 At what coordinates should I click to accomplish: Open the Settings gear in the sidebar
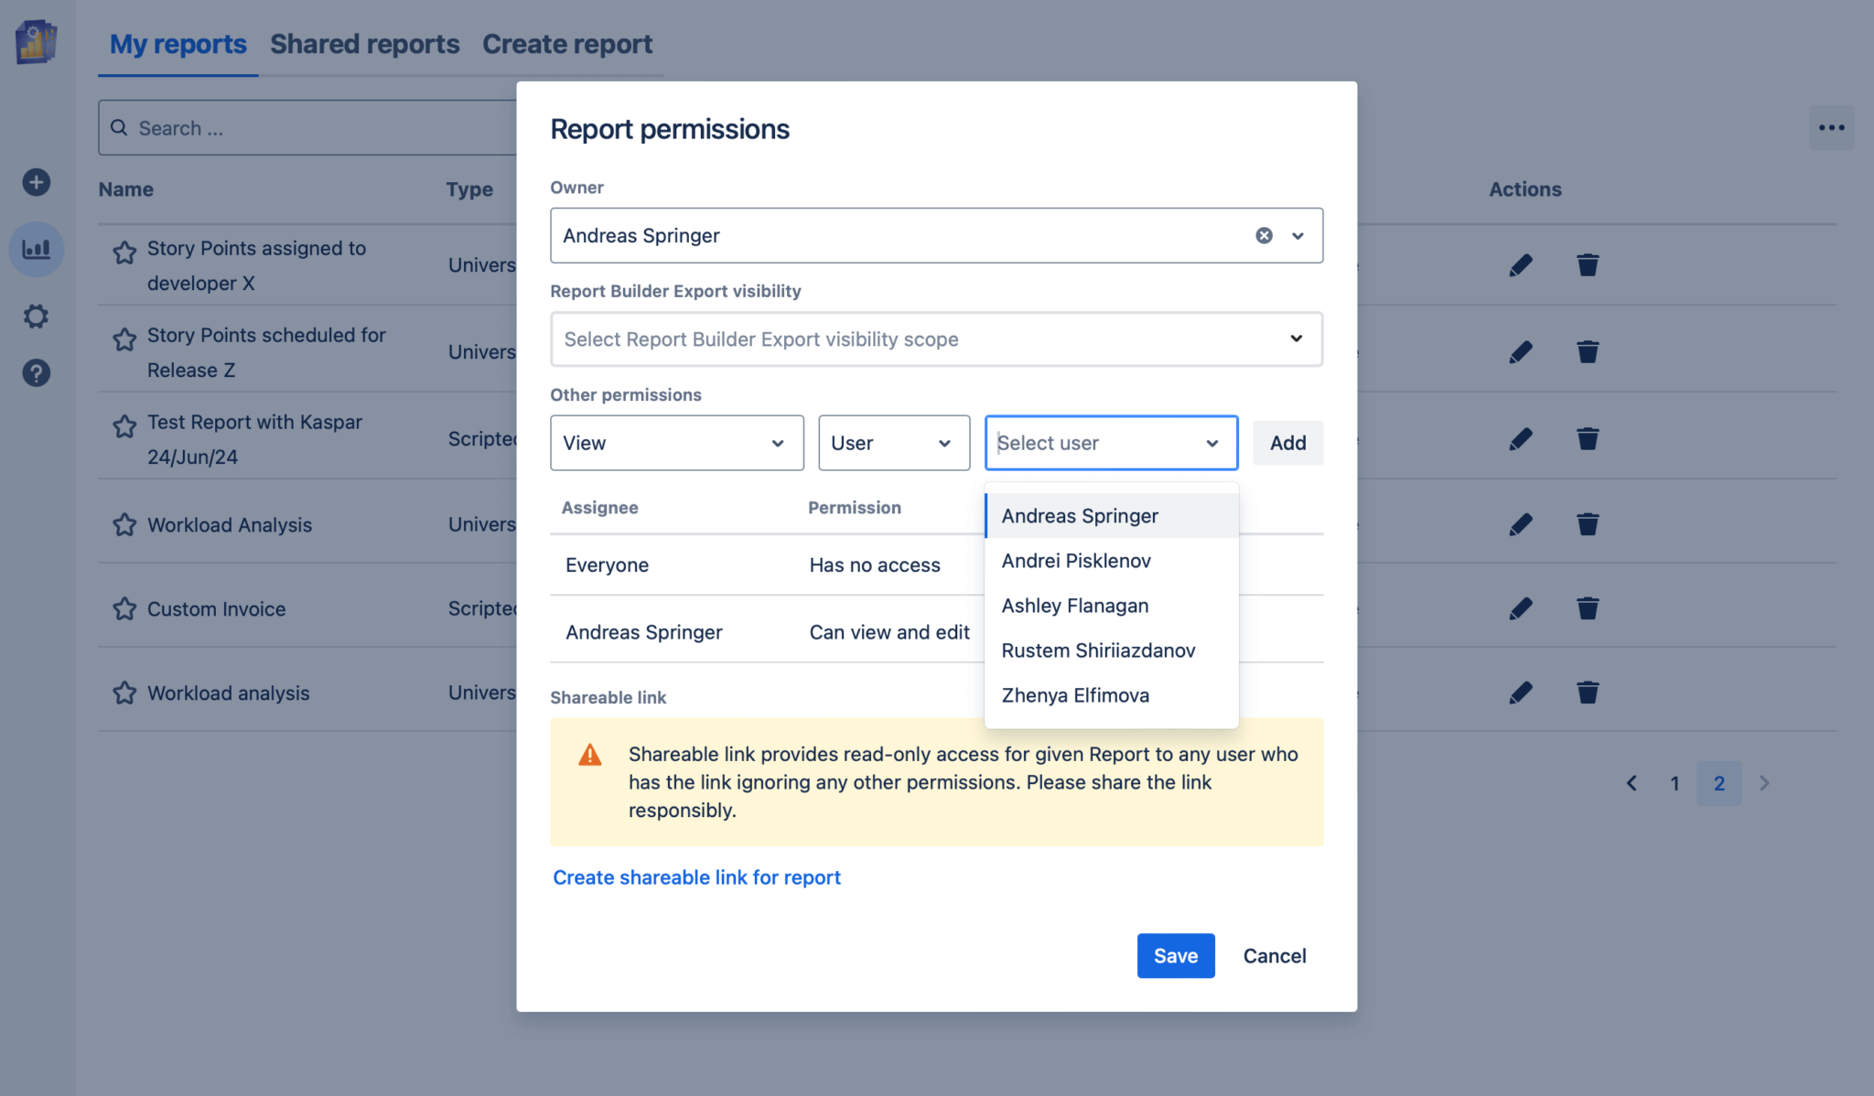pos(36,316)
